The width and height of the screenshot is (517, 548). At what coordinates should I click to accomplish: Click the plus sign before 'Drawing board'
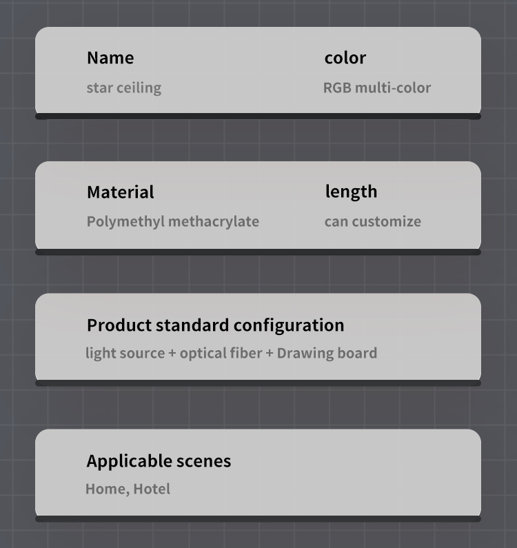(x=270, y=354)
